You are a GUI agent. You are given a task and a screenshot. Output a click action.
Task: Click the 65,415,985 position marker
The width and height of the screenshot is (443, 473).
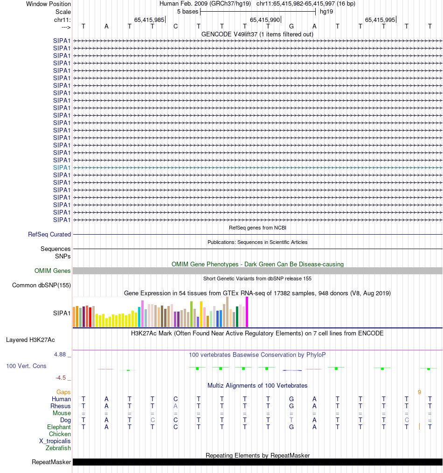point(149,20)
